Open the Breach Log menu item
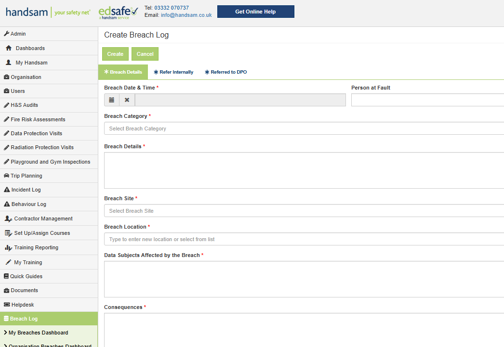This screenshot has height=347, width=504. 49,319
